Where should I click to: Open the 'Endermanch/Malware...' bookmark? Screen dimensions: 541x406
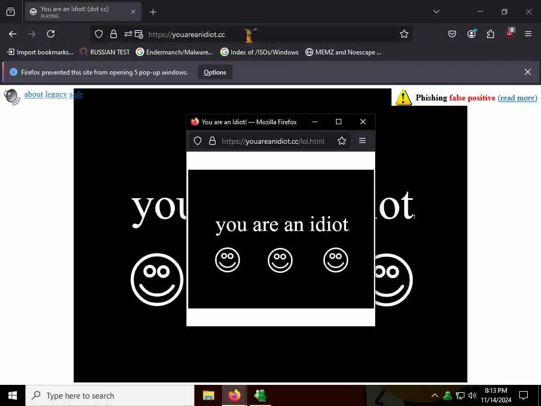click(174, 52)
